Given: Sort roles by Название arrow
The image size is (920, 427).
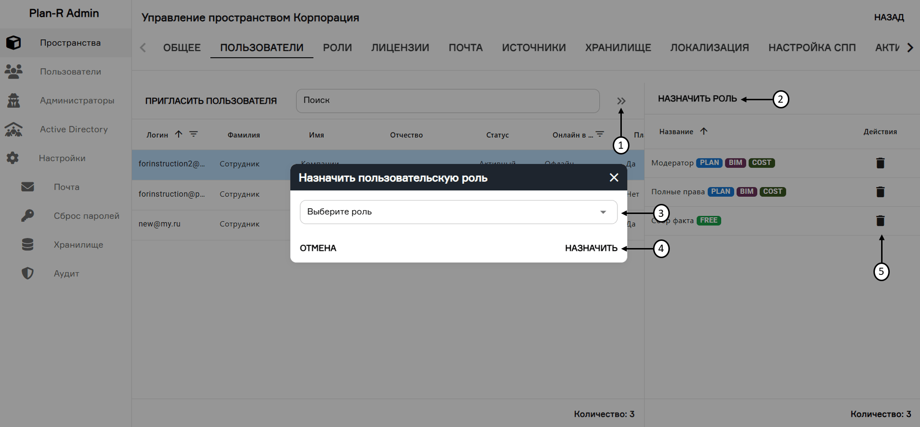Looking at the screenshot, I should click(703, 131).
